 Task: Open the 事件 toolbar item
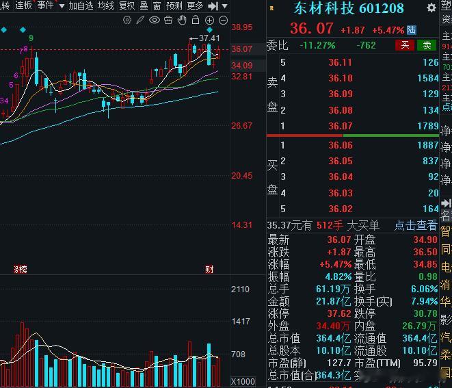pos(46,5)
